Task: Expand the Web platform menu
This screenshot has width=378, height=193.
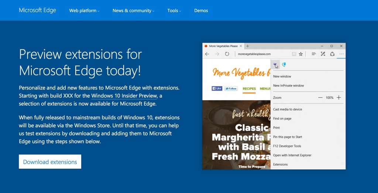Action: (84, 11)
